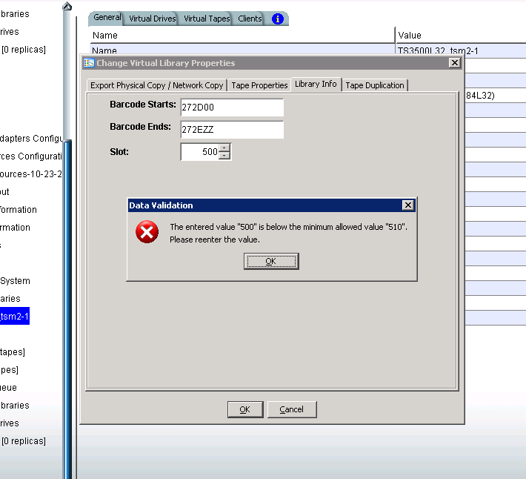Screen dimensions: 526x479
Task: Open the Clients tab
Action: pos(250,19)
